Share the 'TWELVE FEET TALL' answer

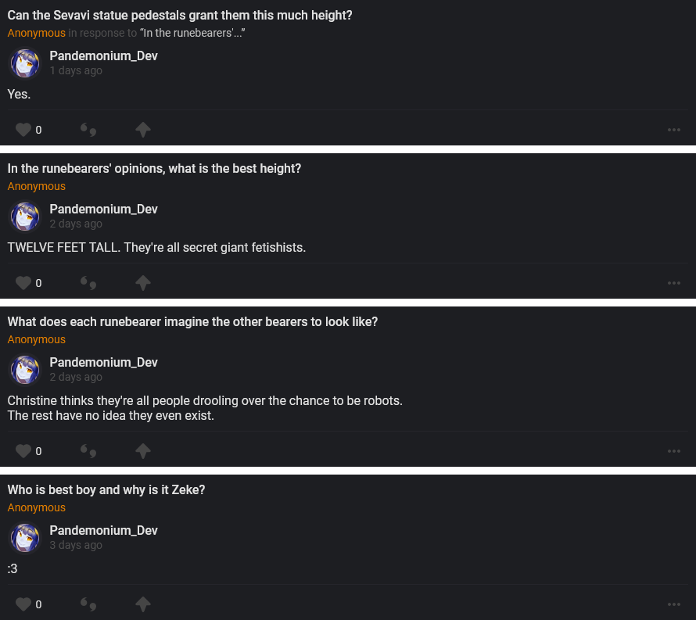pyautogui.click(x=142, y=283)
